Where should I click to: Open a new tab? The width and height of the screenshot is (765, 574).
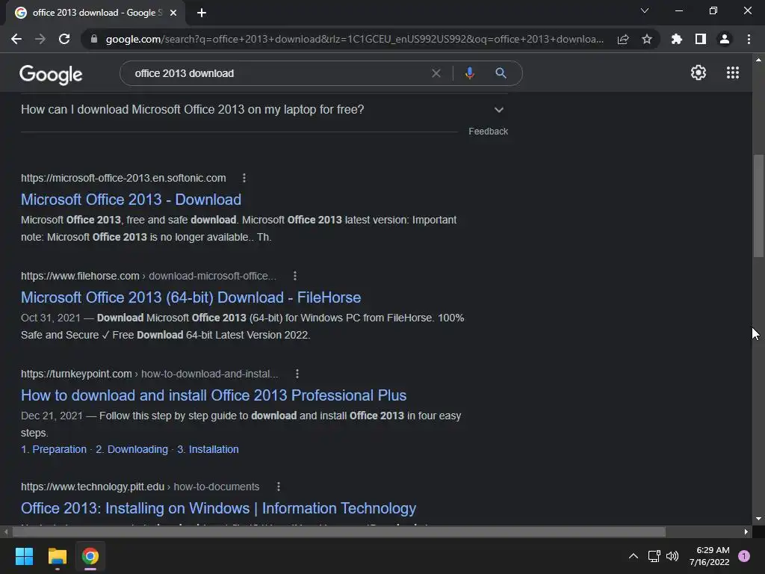coord(202,13)
